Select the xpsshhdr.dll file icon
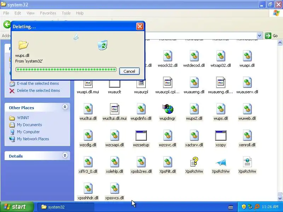 (88, 188)
